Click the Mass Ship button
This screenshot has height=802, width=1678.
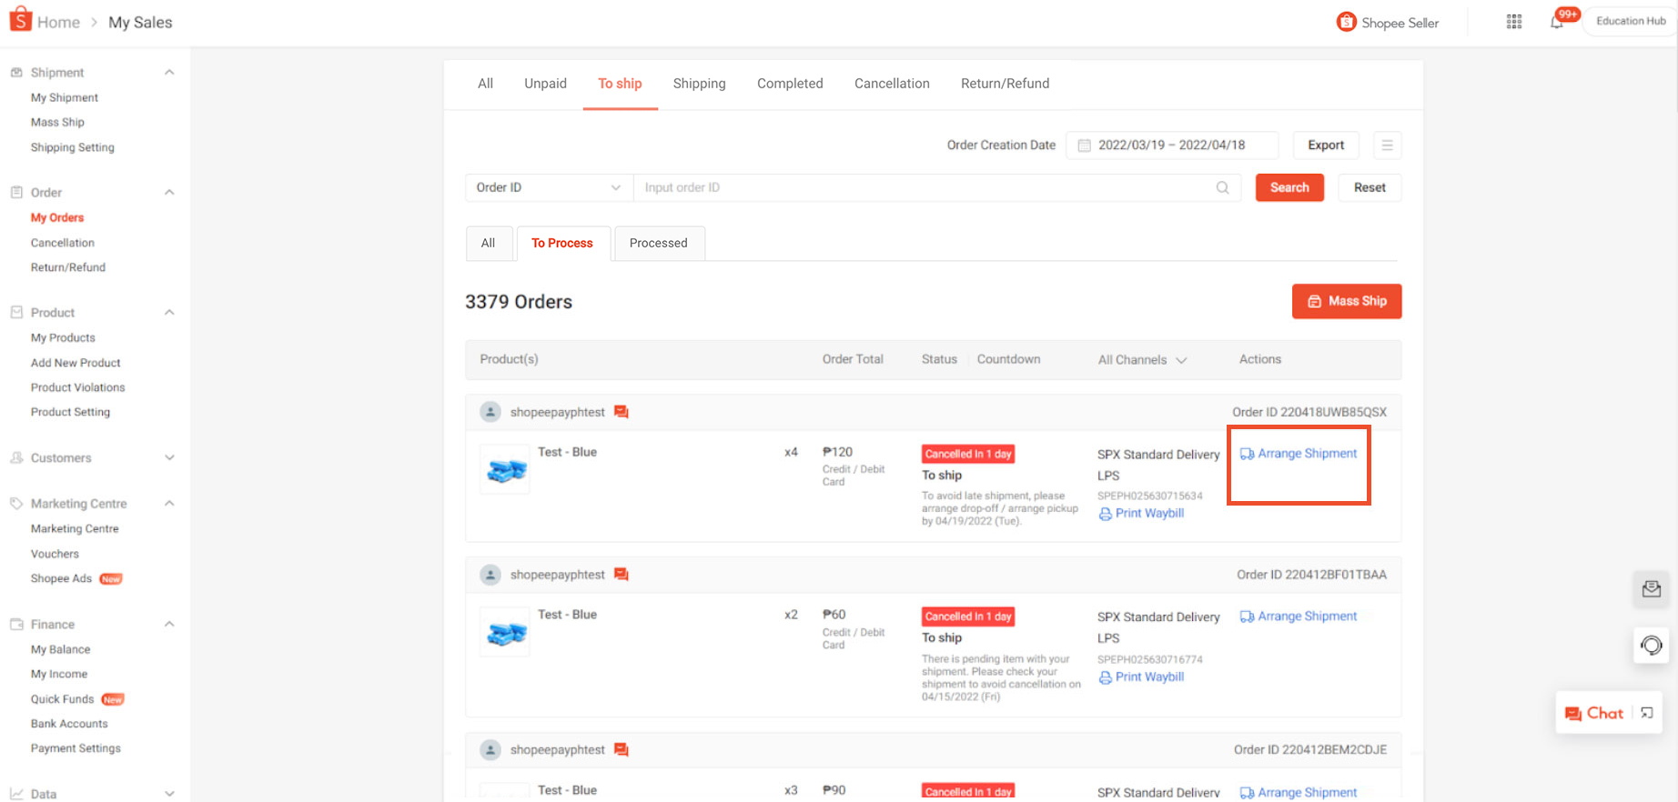1346,301
